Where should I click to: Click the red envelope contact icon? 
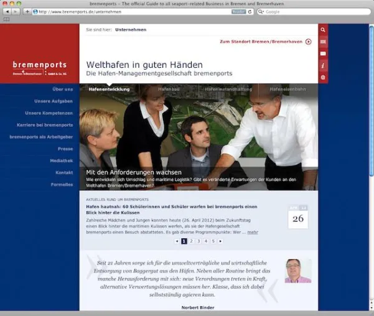click(323, 53)
